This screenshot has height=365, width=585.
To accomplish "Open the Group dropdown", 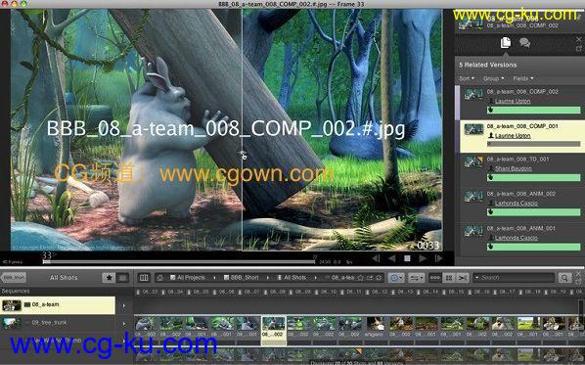I will click(x=493, y=78).
